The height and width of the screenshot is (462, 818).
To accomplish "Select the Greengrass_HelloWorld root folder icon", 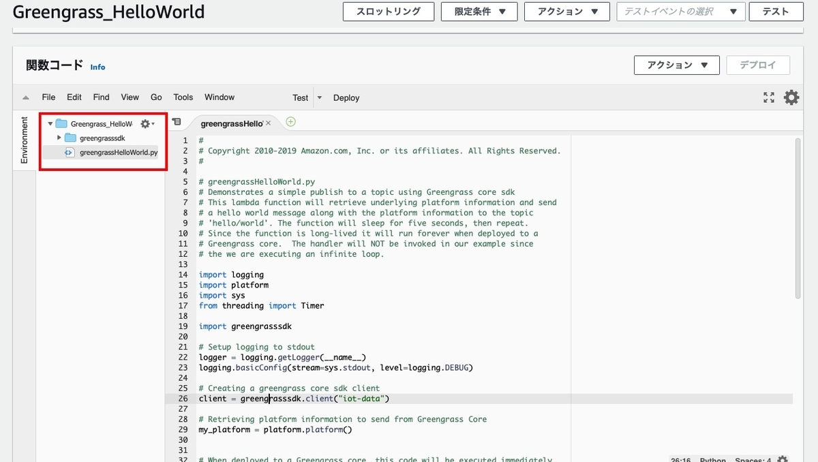I will pyautogui.click(x=61, y=124).
